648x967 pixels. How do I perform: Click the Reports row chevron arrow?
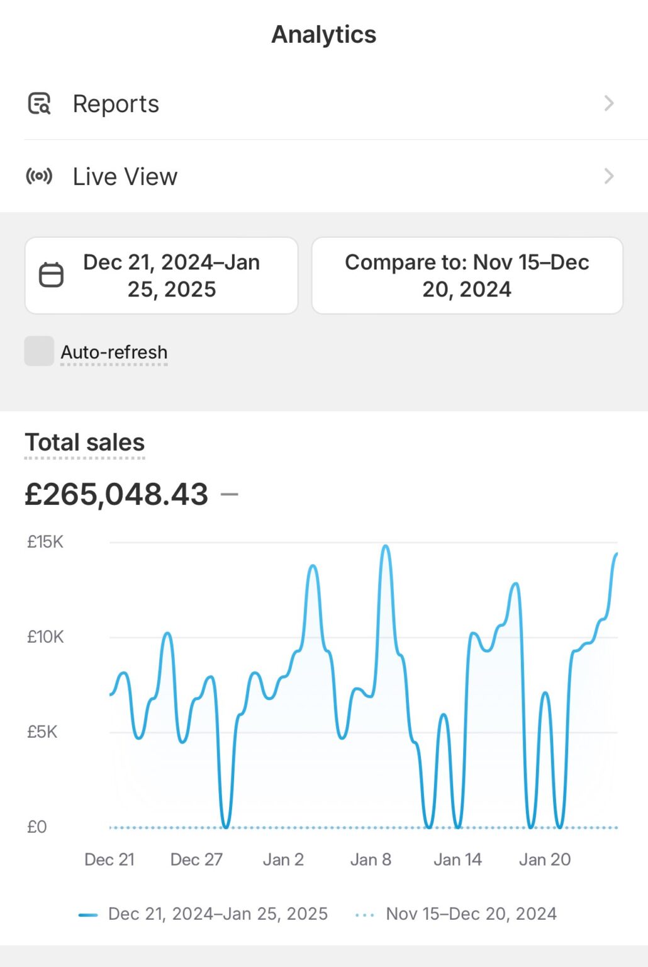click(x=608, y=104)
